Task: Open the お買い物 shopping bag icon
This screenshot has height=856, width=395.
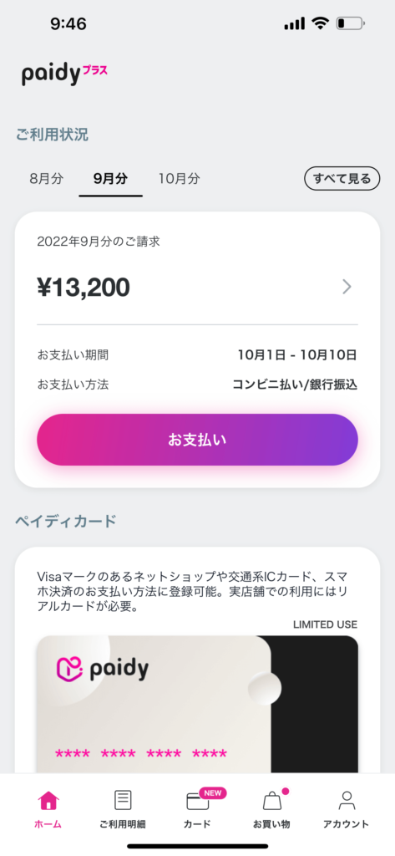Action: [x=271, y=801]
